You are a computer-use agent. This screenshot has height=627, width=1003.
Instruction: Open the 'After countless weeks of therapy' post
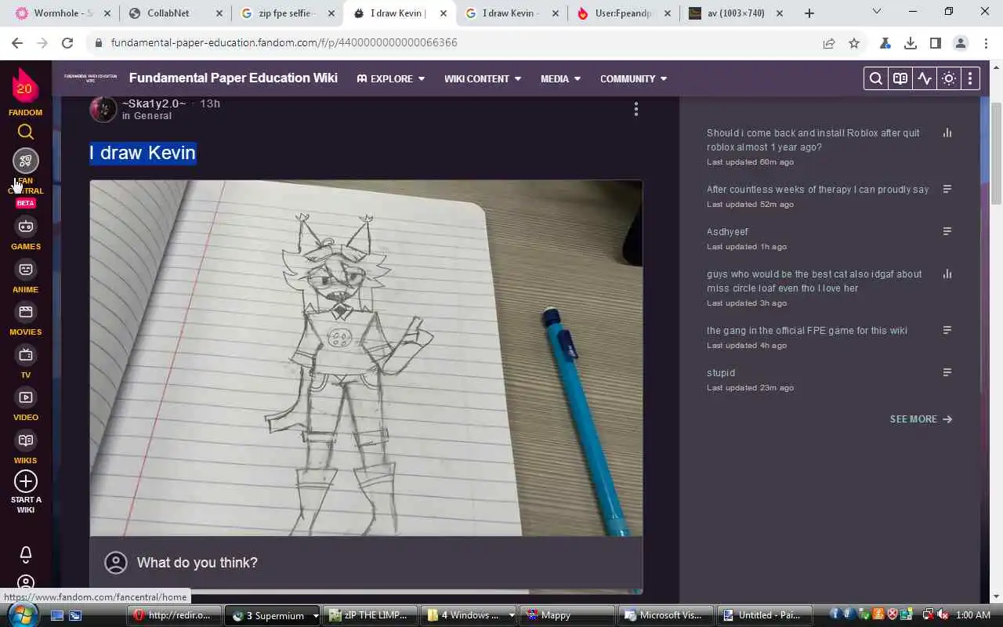817,190
